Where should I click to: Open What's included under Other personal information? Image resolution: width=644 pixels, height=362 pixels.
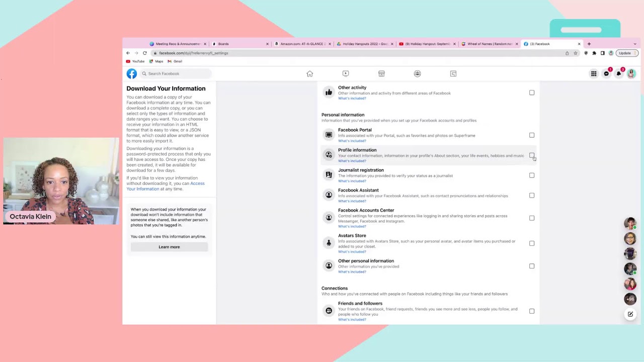click(352, 271)
